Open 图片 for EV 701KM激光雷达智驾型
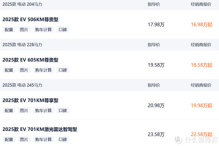This screenshot has height=146, width=219. coord(24,139)
